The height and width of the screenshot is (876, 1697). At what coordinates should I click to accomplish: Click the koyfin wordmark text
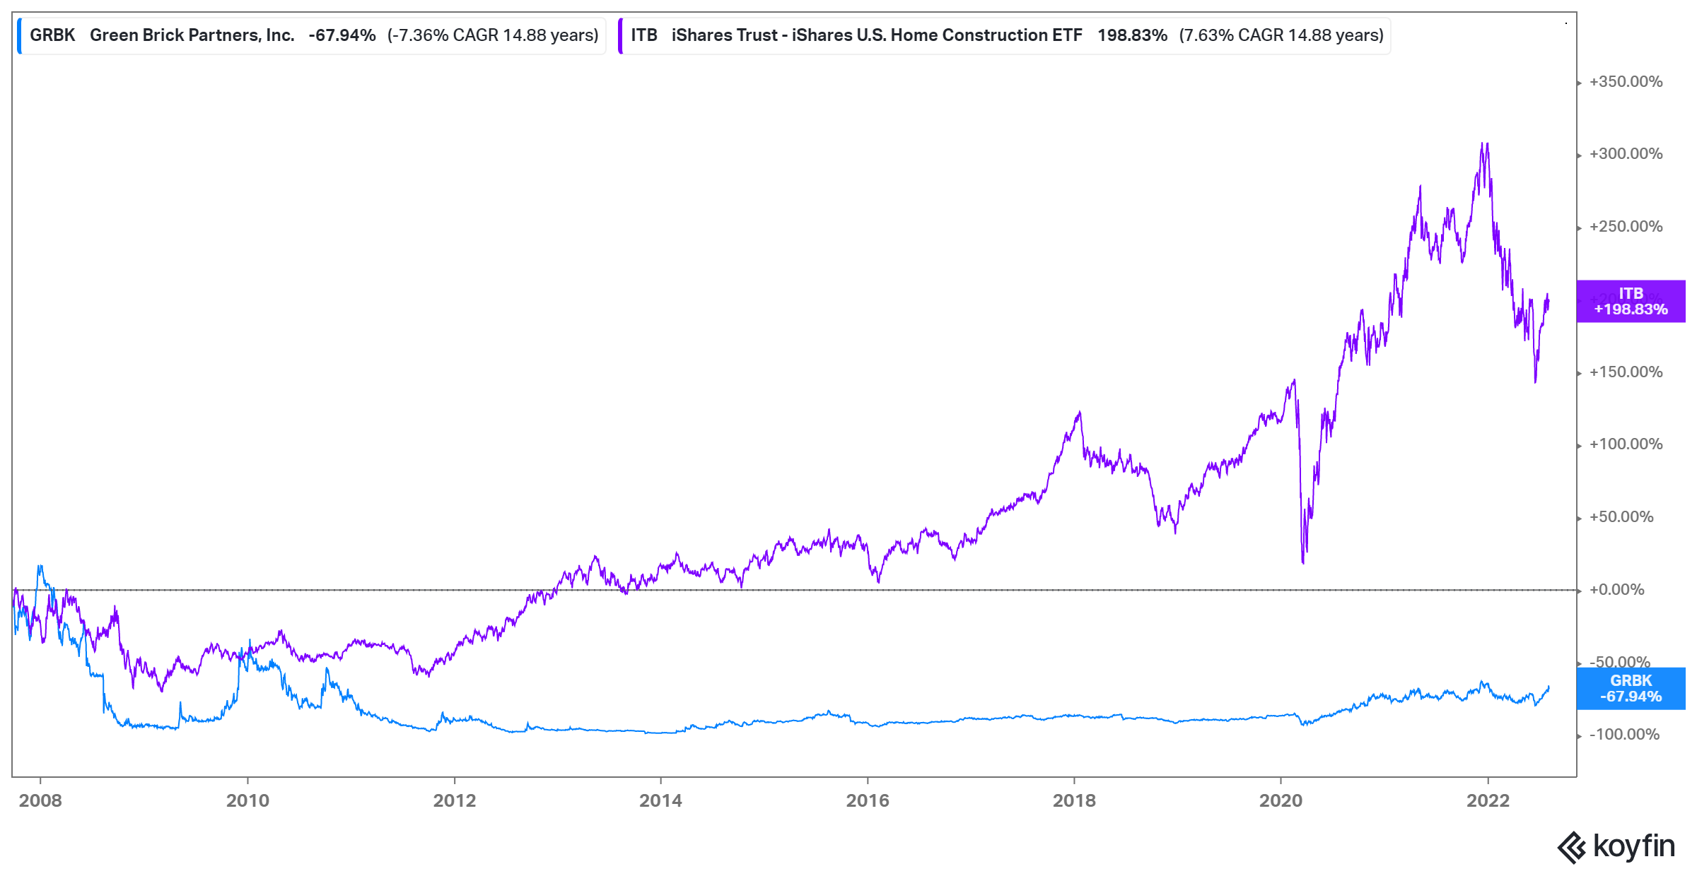point(1634,846)
